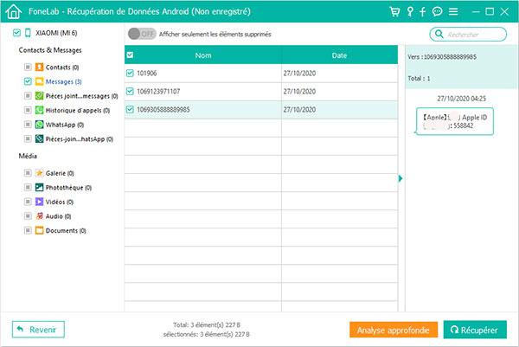Click the Audio music note icon

coord(39,215)
